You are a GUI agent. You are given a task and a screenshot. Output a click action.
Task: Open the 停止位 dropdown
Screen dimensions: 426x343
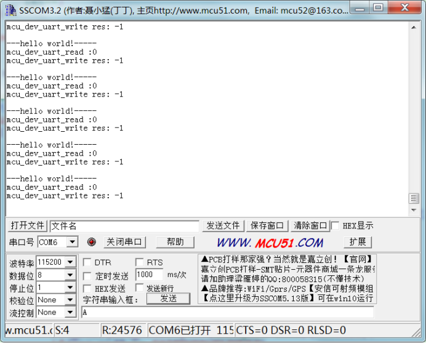(x=70, y=288)
